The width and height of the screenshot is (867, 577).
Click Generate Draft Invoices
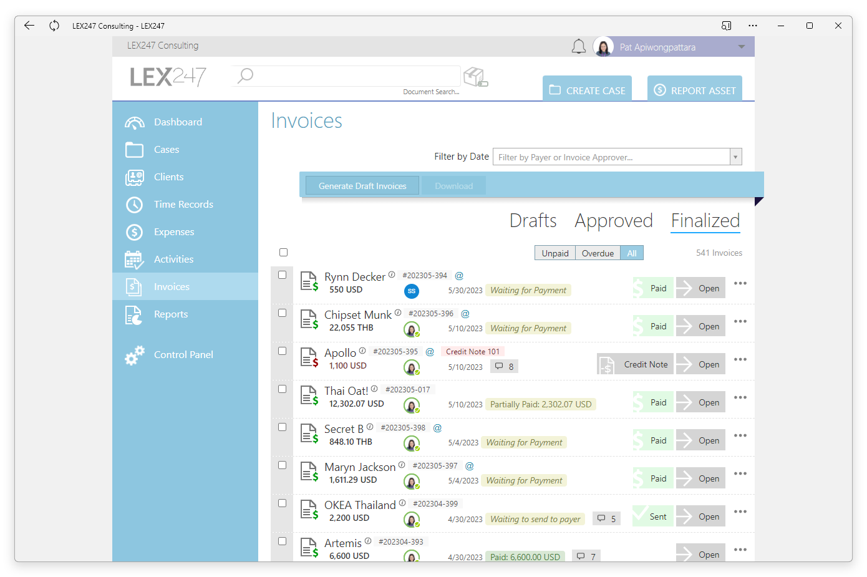pos(362,186)
